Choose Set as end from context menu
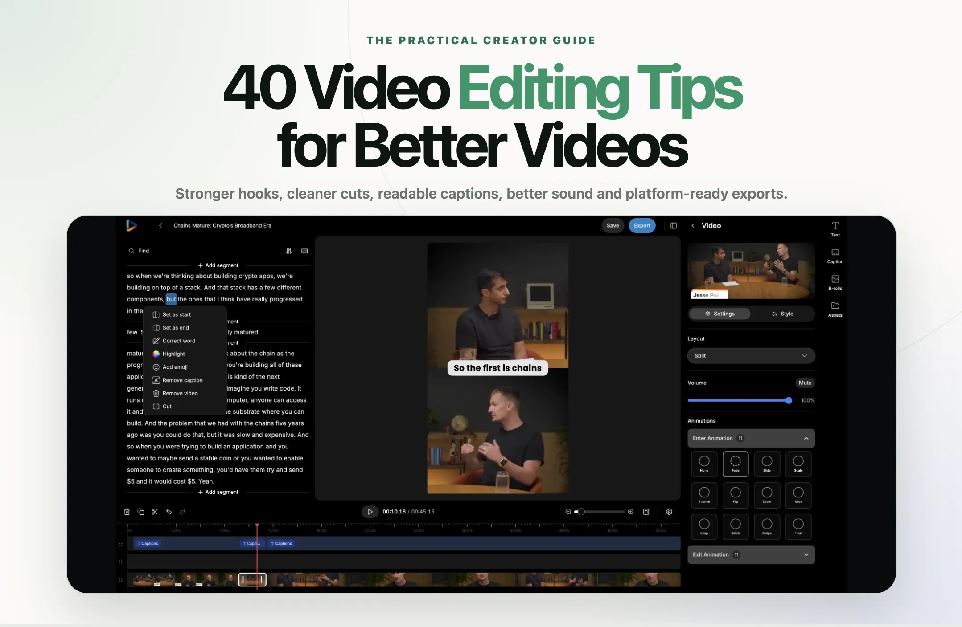The height and width of the screenshot is (627, 962). click(x=185, y=328)
